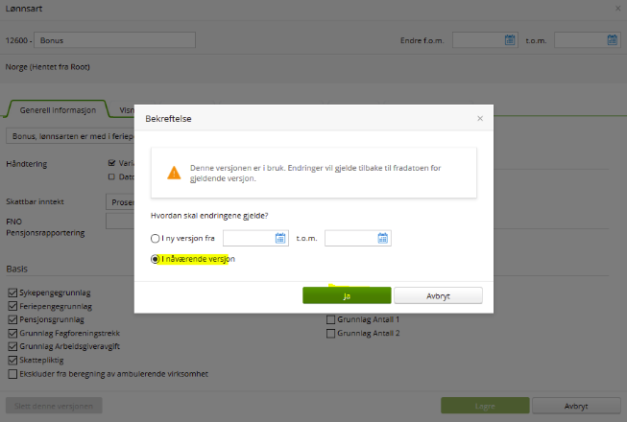Toggle Feriepengegrunnlag checkbox
Viewport: 627px width, 422px height.
[12, 306]
